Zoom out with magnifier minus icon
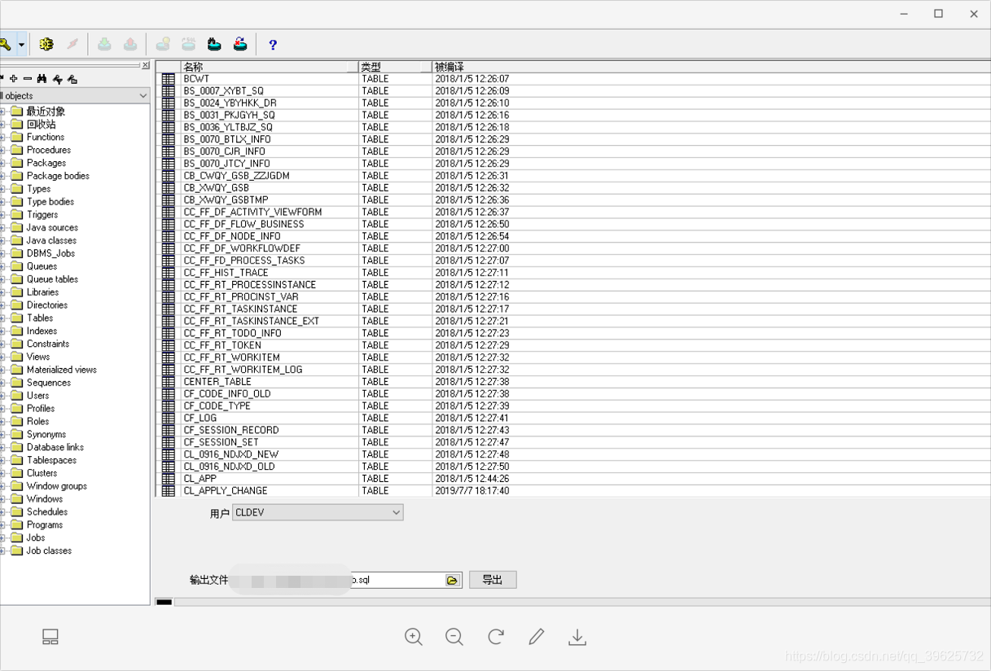Screen dimensions: 991x671 pyautogui.click(x=454, y=637)
